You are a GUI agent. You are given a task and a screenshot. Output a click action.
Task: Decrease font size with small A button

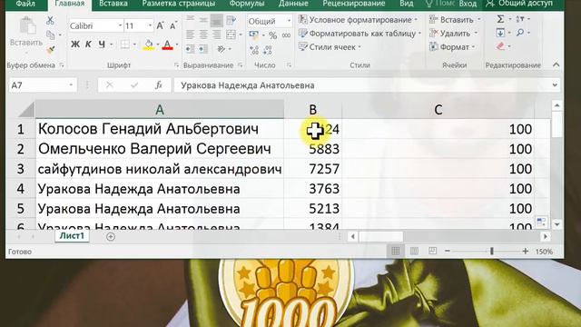click(x=173, y=26)
